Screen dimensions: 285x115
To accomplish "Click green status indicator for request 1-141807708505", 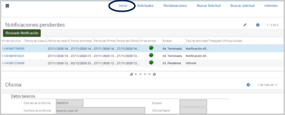I will point(151,48).
